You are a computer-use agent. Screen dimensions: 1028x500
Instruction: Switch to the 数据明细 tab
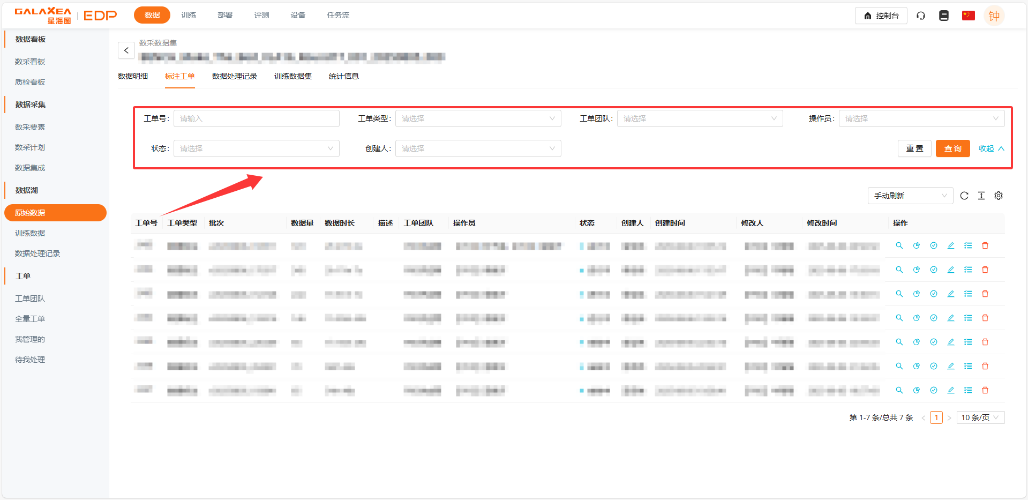pos(133,76)
